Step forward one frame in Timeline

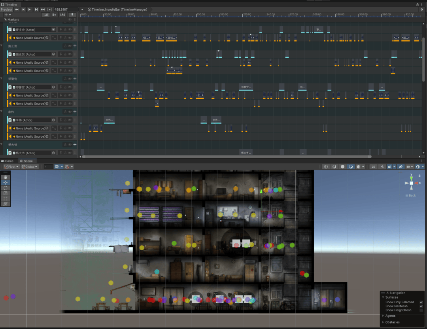[36, 9]
